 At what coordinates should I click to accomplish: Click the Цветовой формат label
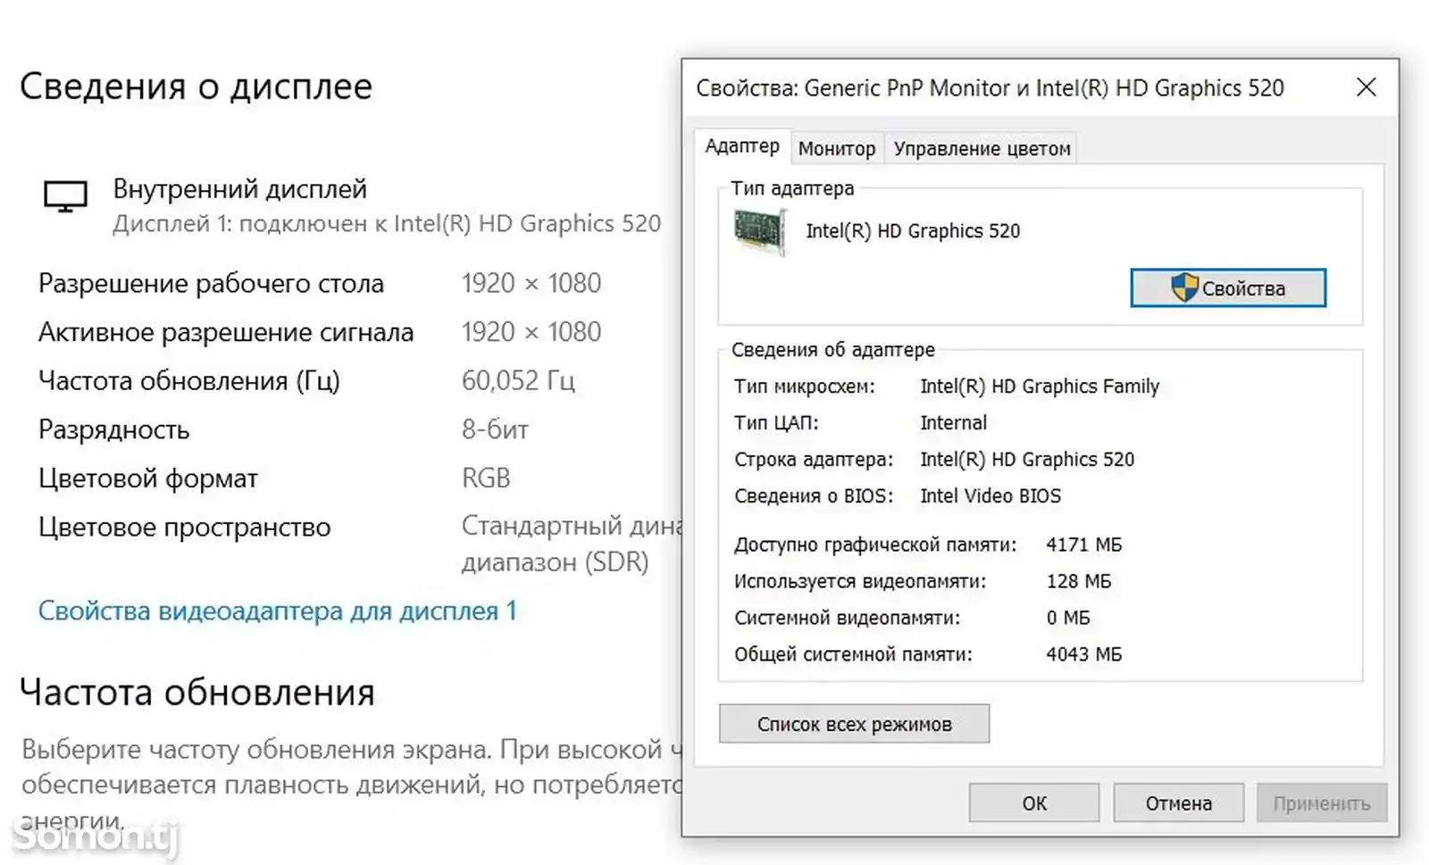tap(148, 479)
